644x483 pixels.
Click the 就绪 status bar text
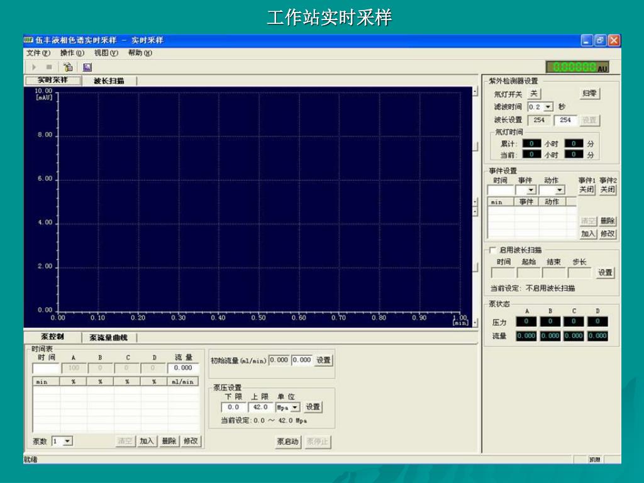point(30,460)
